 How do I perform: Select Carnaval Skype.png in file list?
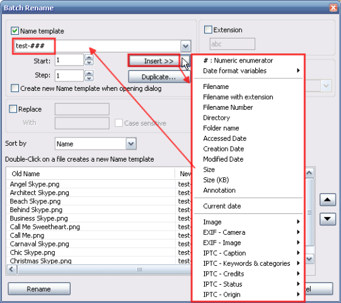click(x=39, y=244)
